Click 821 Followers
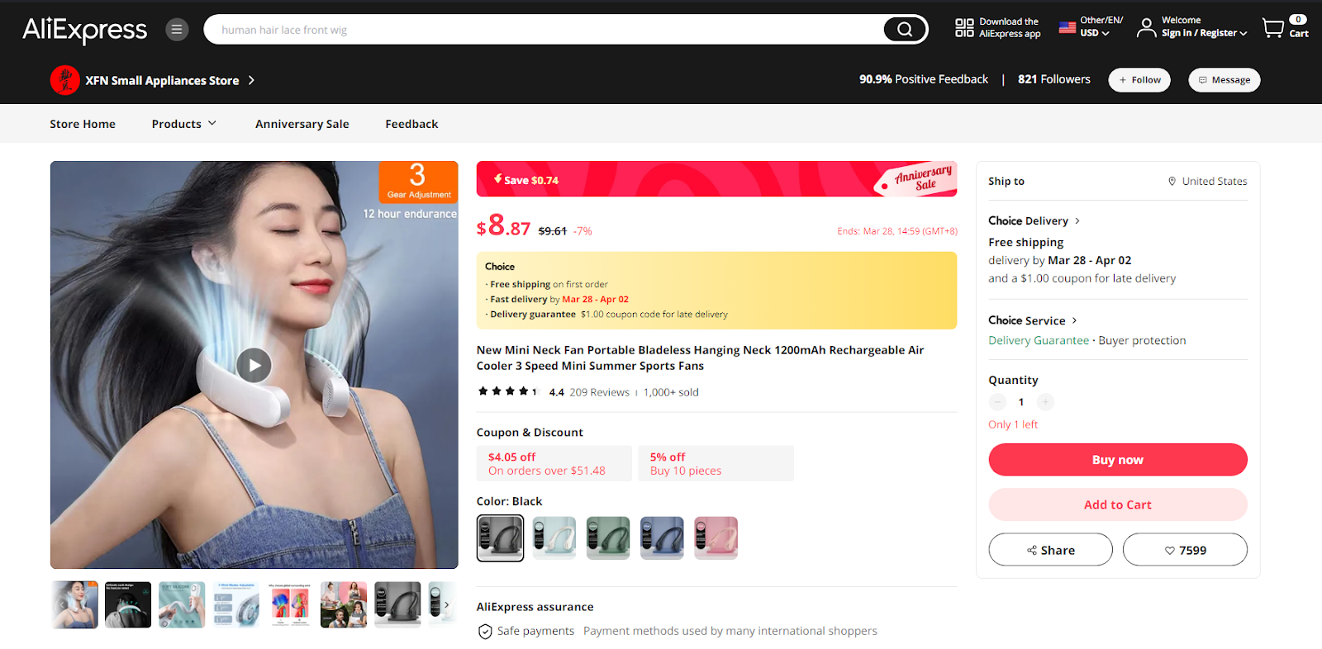Viewport: 1322px width, 649px height. coord(1054,79)
